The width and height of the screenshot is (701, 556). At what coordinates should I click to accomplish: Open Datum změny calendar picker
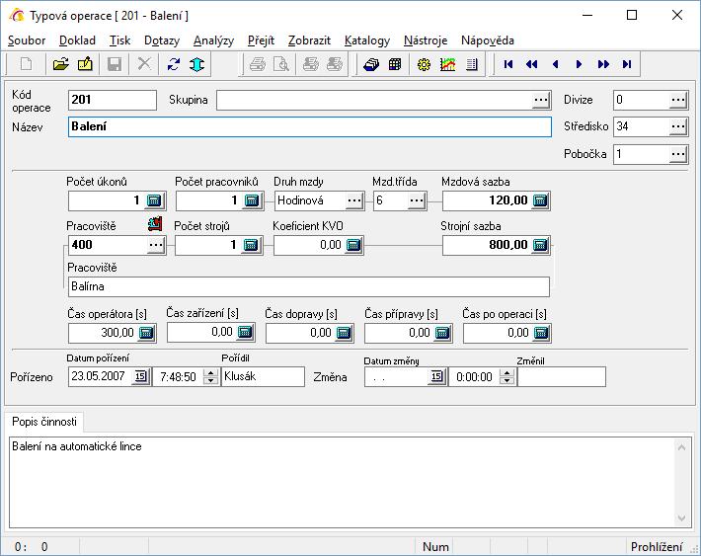tap(436, 376)
